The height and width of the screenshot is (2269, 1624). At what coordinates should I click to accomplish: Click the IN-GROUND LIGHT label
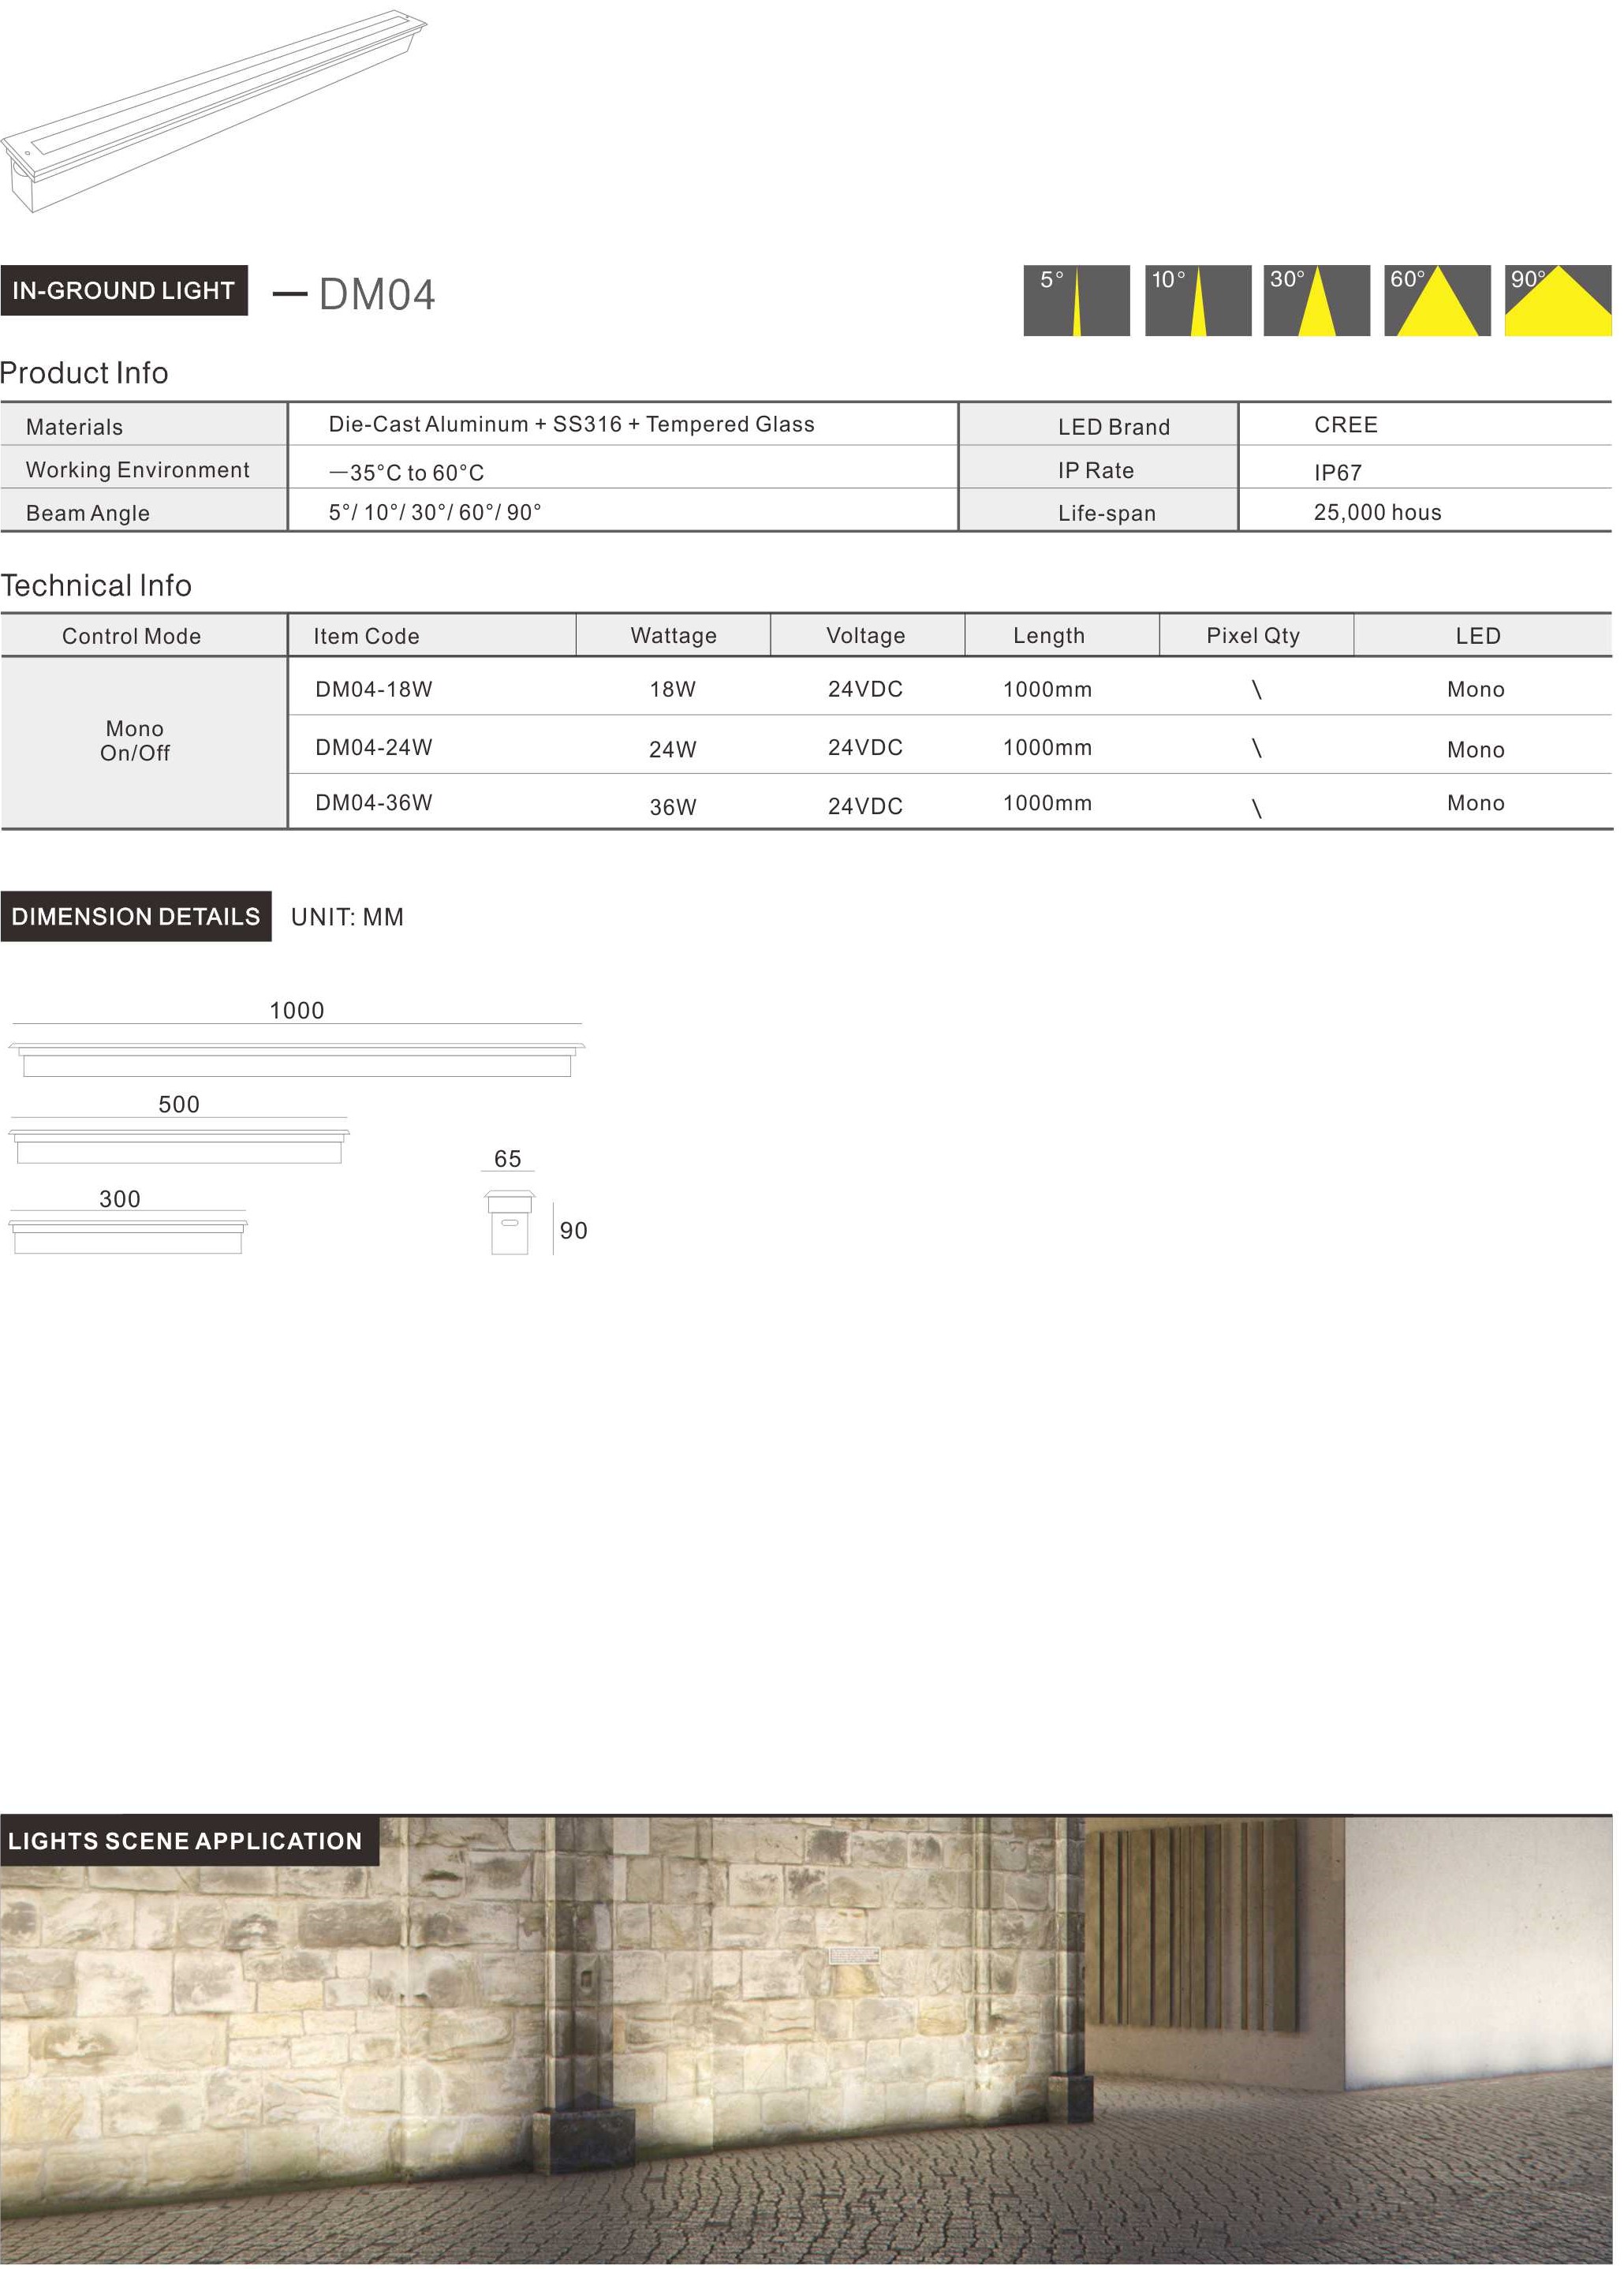pyautogui.click(x=124, y=290)
